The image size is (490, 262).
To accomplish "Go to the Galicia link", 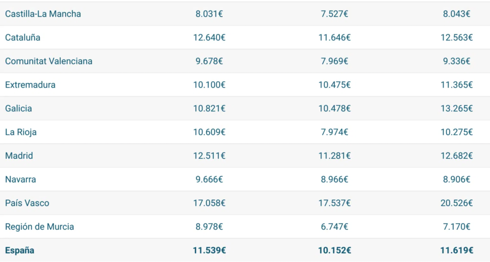I will [x=19, y=109].
